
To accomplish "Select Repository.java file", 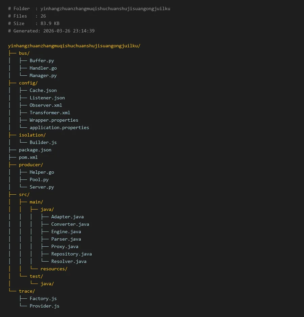I will click(x=71, y=254).
